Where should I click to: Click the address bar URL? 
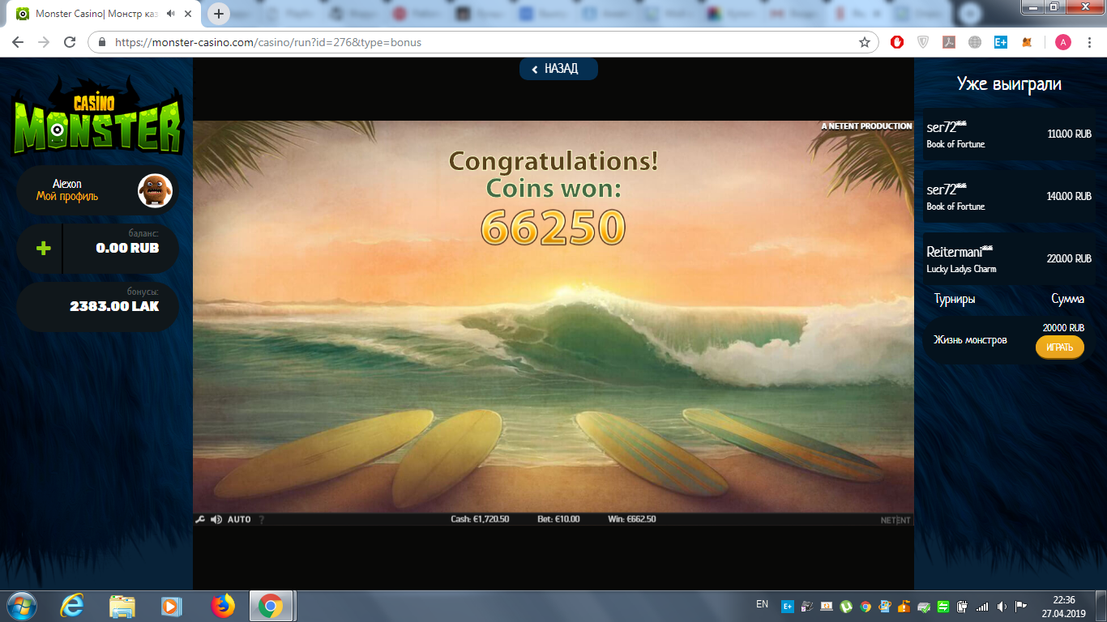pos(267,42)
